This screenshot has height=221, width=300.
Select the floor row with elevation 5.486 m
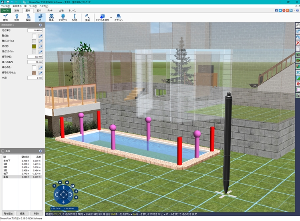click(22, 170)
